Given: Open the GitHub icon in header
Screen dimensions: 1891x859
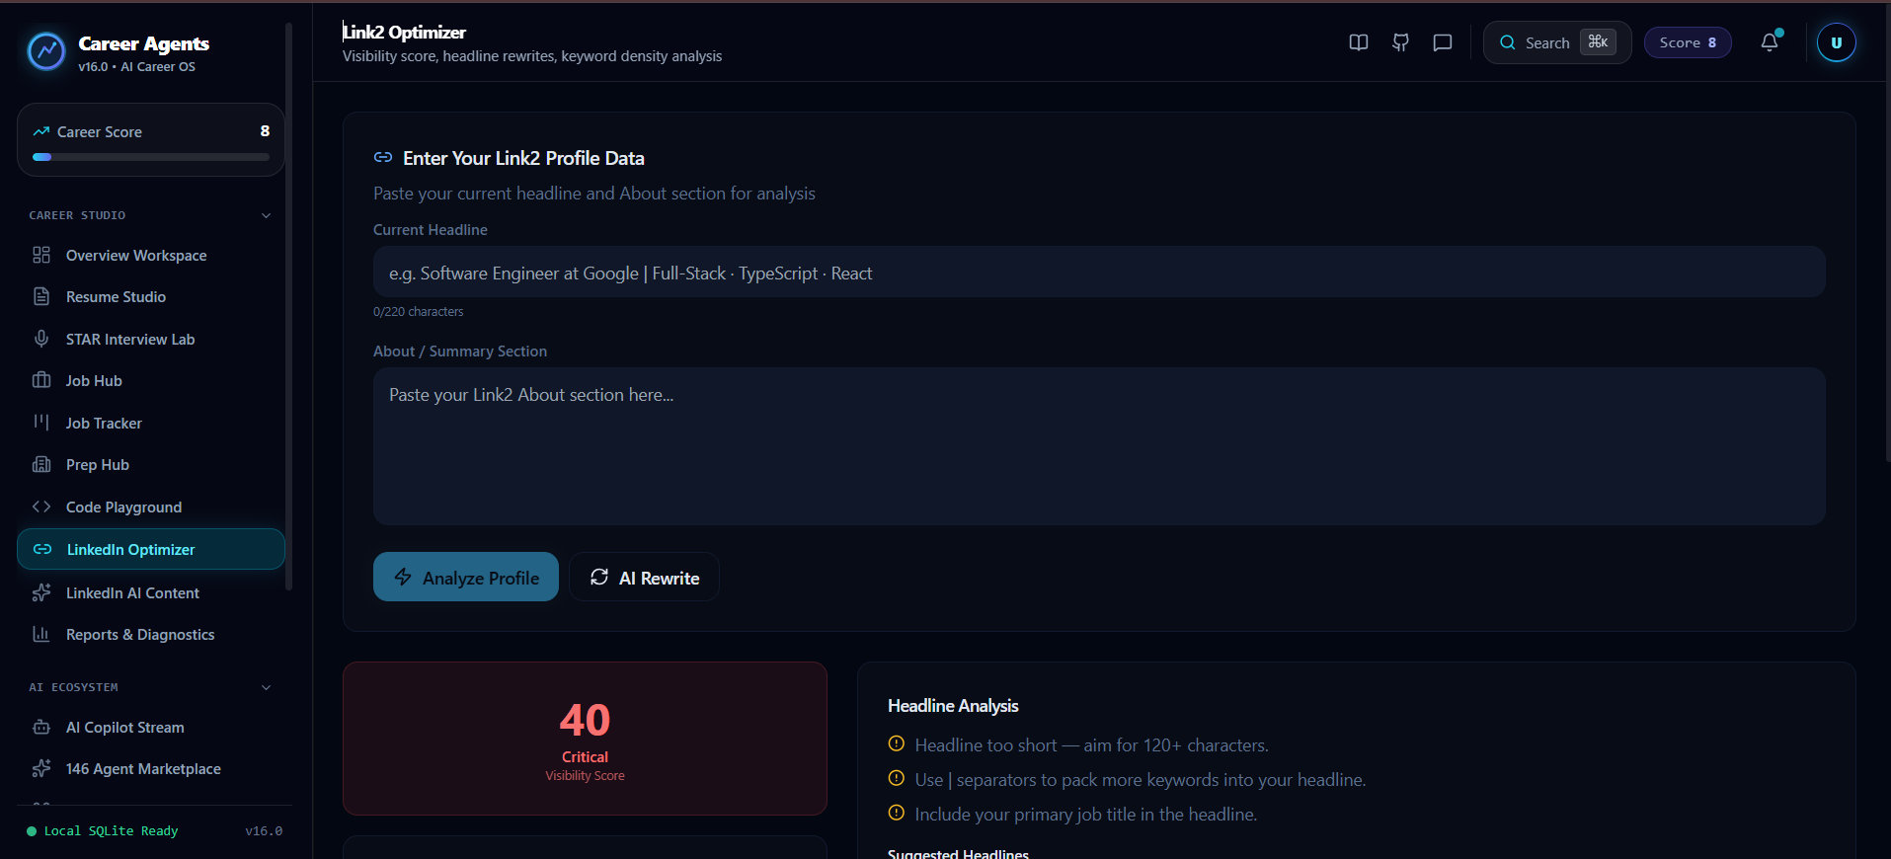Looking at the screenshot, I should (1400, 42).
